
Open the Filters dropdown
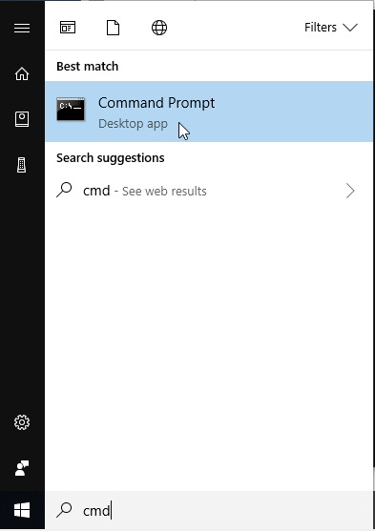click(x=331, y=28)
